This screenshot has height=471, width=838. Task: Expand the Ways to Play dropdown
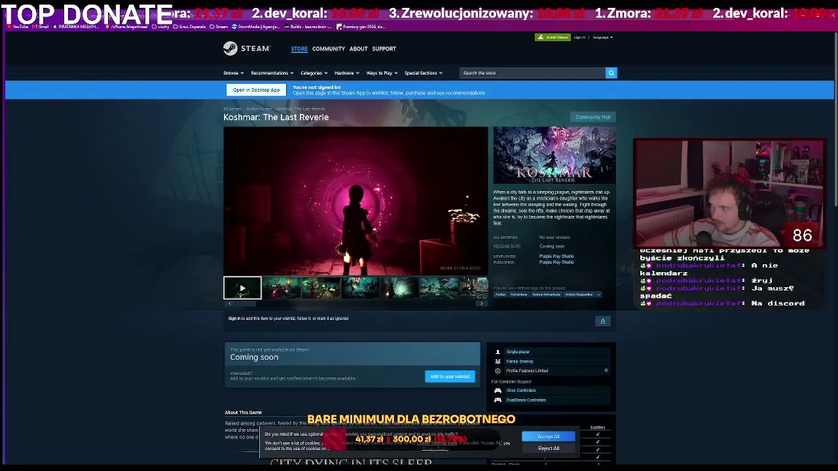[382, 73]
